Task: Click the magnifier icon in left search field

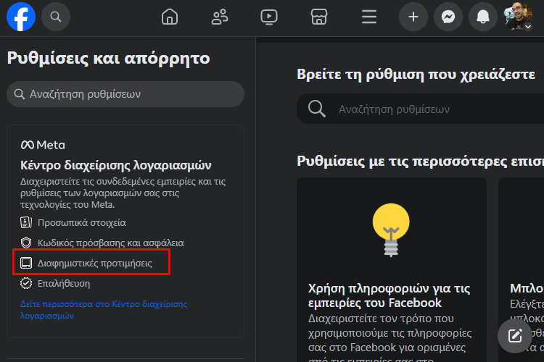Action: [20, 94]
